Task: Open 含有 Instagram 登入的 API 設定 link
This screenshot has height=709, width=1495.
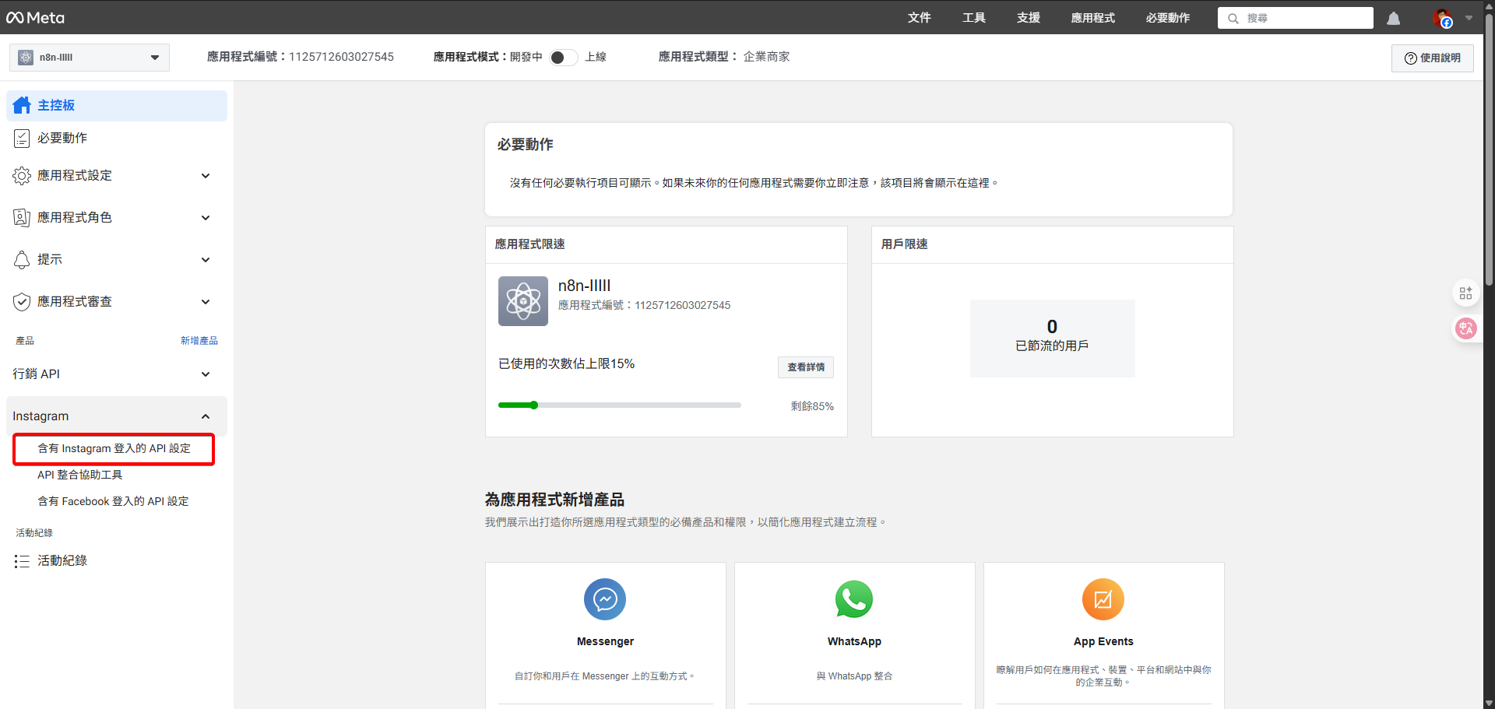Action: pos(114,449)
